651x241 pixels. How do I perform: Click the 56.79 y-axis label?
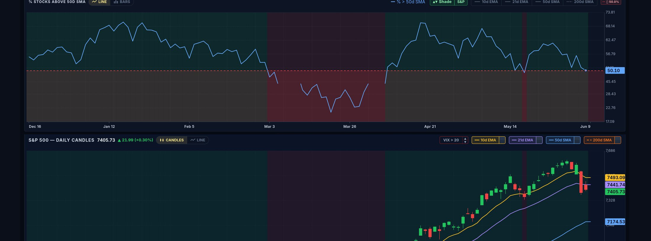[610, 54]
